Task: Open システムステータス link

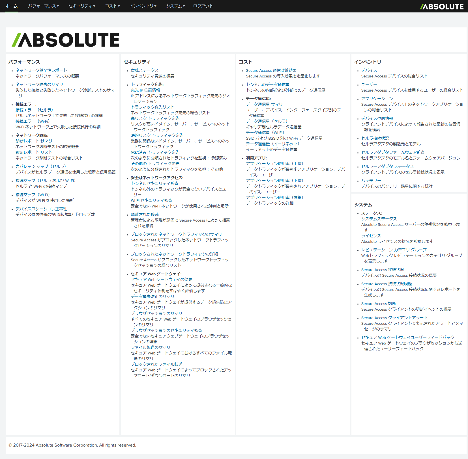Action: coord(379,219)
